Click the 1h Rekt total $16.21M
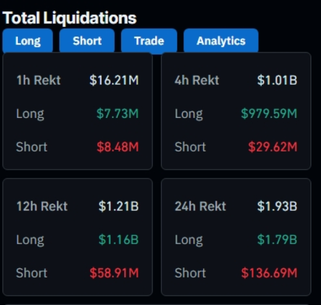The height and width of the screenshot is (305, 321). pos(114,80)
